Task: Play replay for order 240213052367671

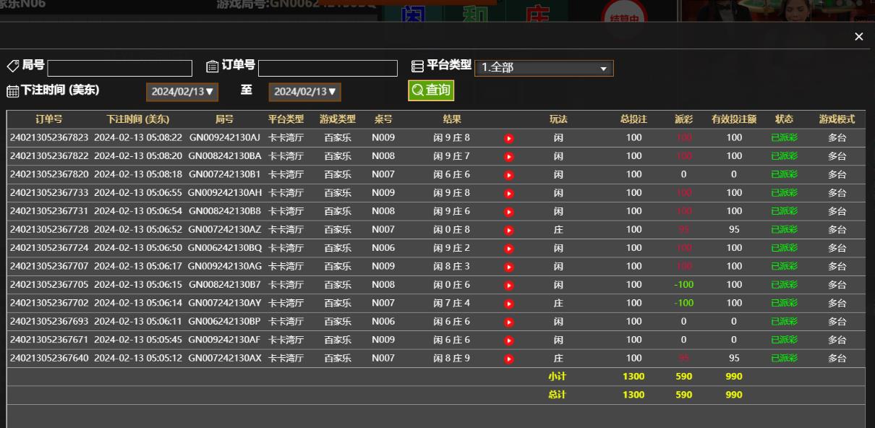Action: 509,340
